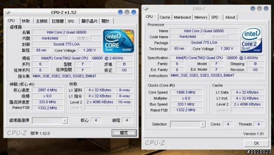Viewport: 274px width, 155px height.
Task: Select the SPD tab in right CPU-Z window
Action: (x=214, y=17)
